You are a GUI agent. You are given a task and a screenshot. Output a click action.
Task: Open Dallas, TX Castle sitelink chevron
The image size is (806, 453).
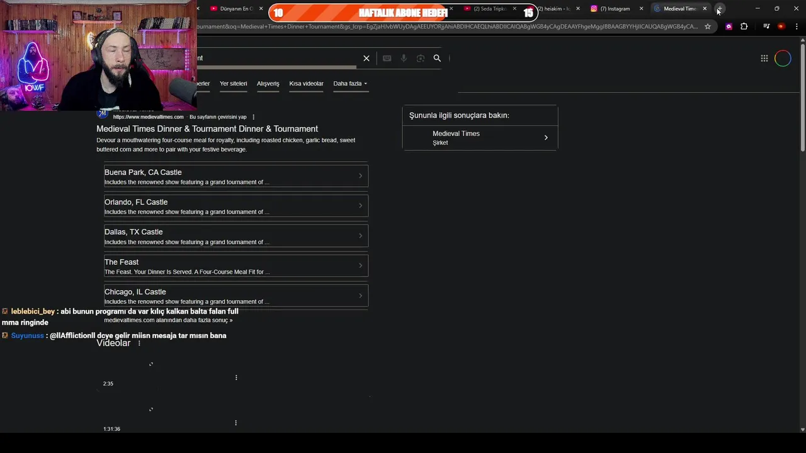click(361, 235)
